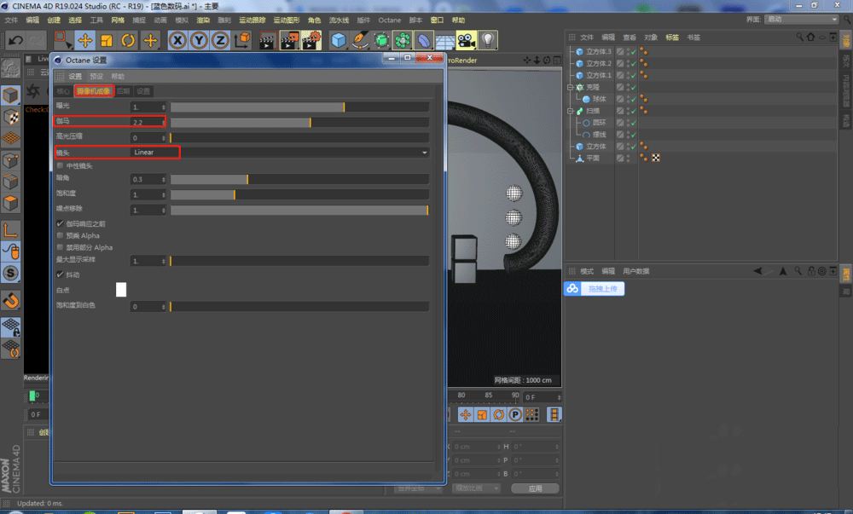Collapse the 扫描 object tree node
This screenshot has width=853, height=514.
click(570, 111)
